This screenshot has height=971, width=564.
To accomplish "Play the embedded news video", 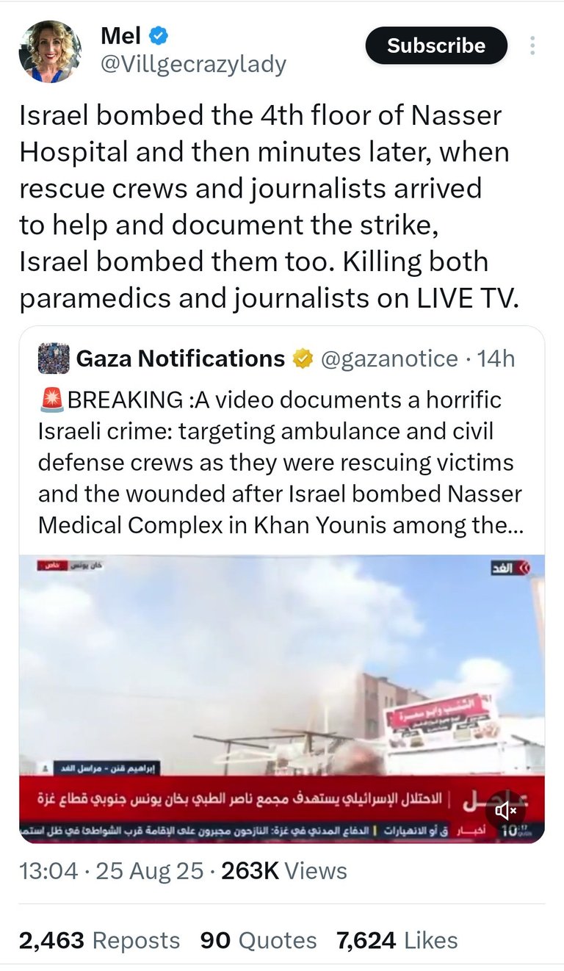I will pyautogui.click(x=282, y=699).
